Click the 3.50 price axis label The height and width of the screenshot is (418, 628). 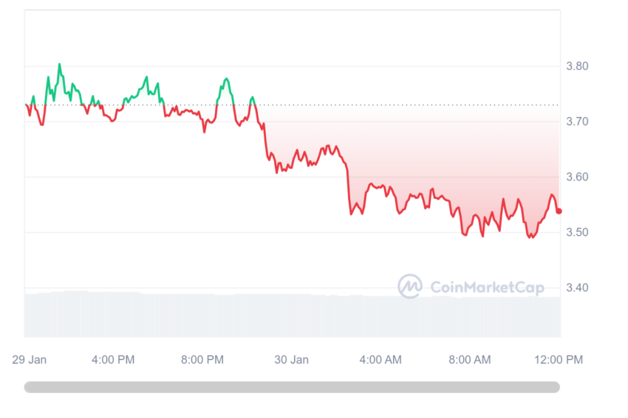(x=577, y=232)
